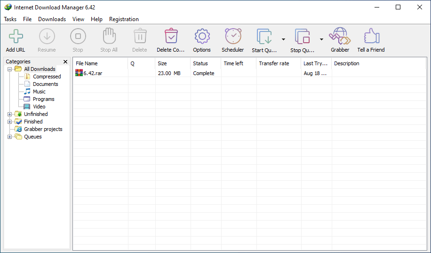
Task: Launch the Grabber tool
Action: pyautogui.click(x=340, y=37)
